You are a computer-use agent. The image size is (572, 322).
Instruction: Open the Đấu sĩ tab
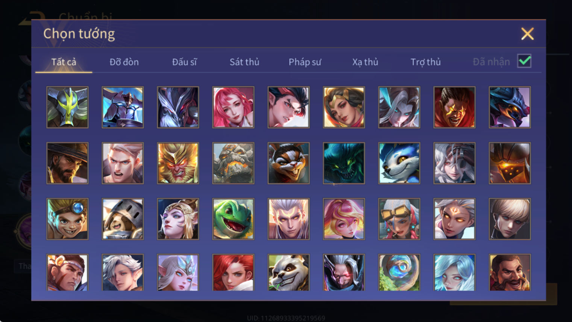[184, 62]
